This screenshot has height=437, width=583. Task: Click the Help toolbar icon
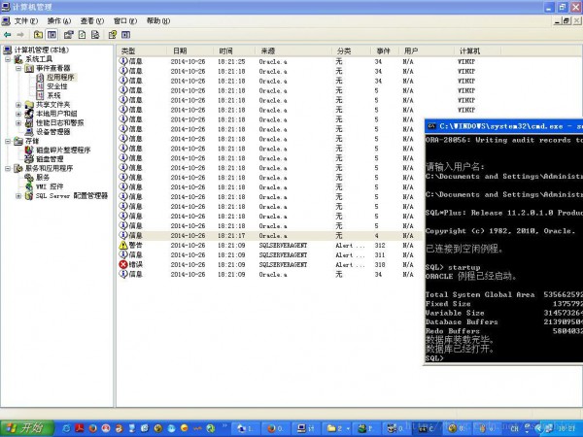click(113, 35)
